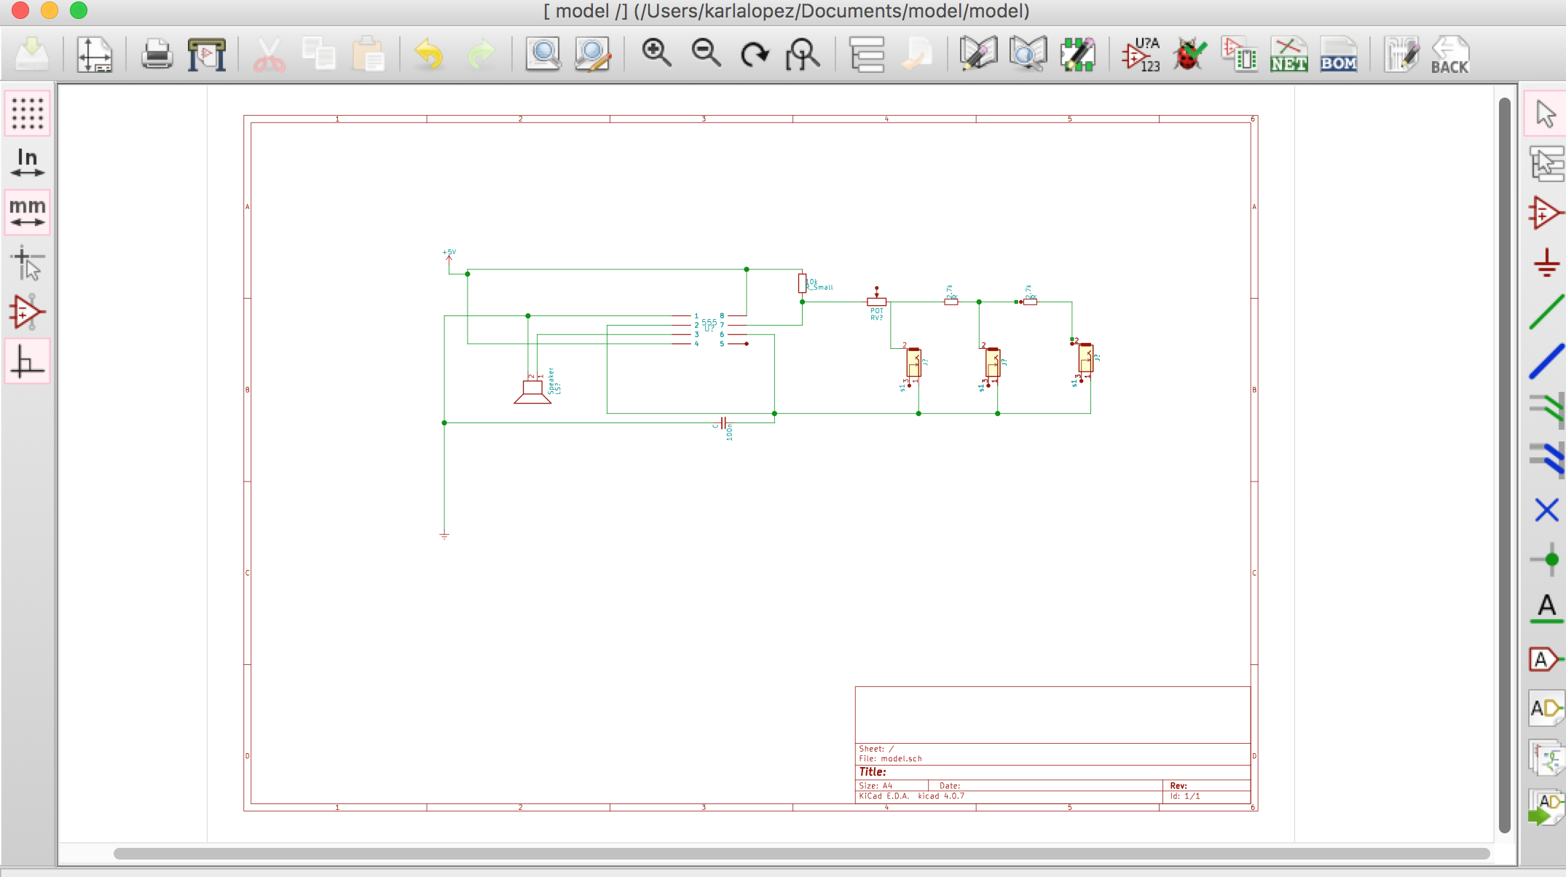Select the Place wire green line tool
1566x877 pixels.
1546,312
